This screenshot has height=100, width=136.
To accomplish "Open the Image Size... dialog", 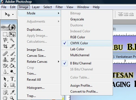I will (x=40, y=50).
